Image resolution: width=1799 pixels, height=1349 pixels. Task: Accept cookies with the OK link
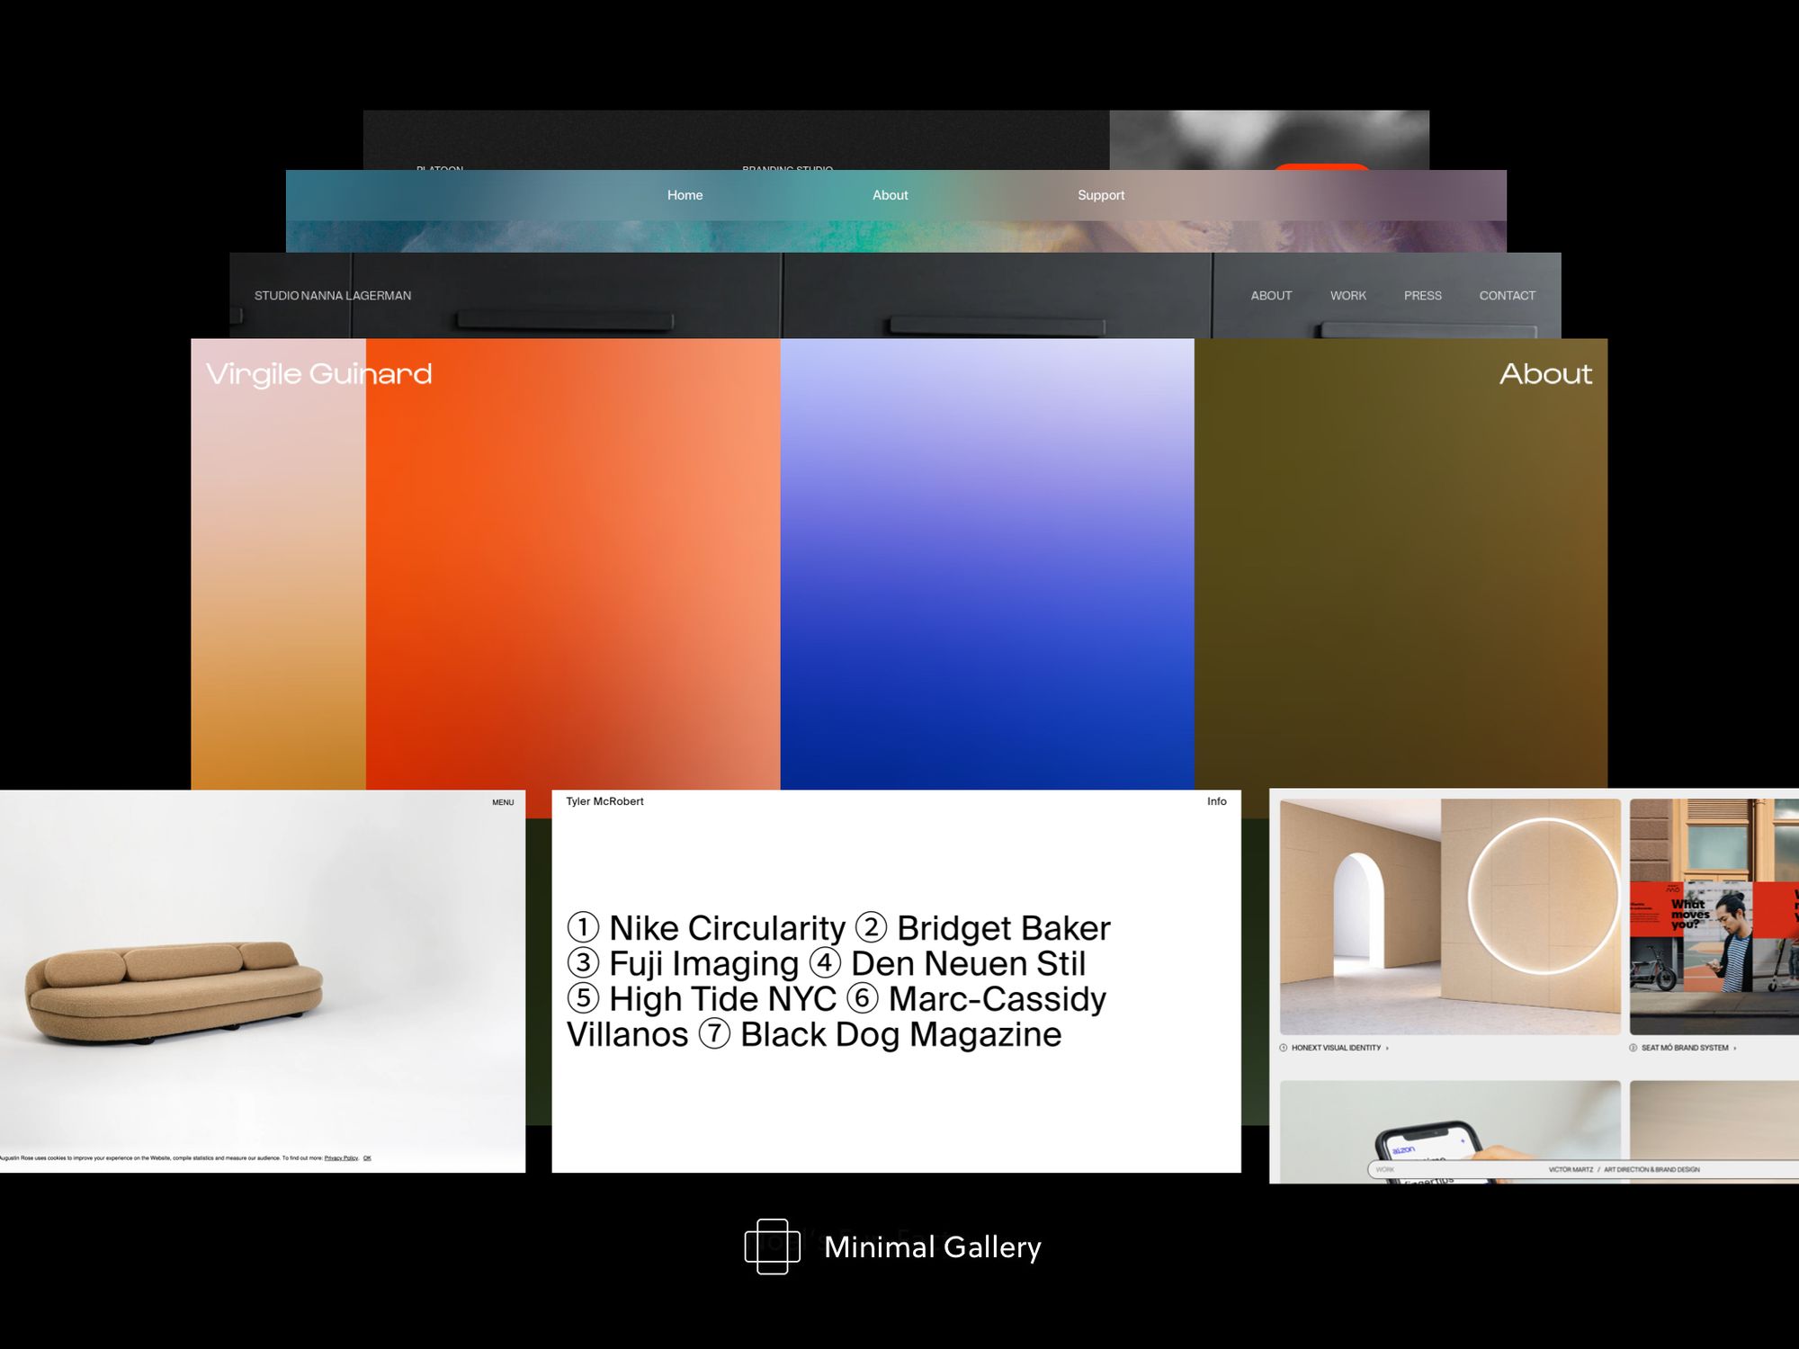point(367,1158)
